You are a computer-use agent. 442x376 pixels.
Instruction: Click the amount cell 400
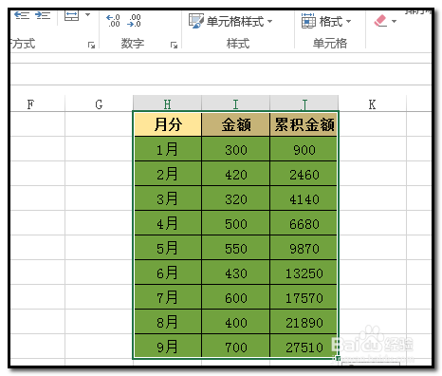(x=236, y=322)
